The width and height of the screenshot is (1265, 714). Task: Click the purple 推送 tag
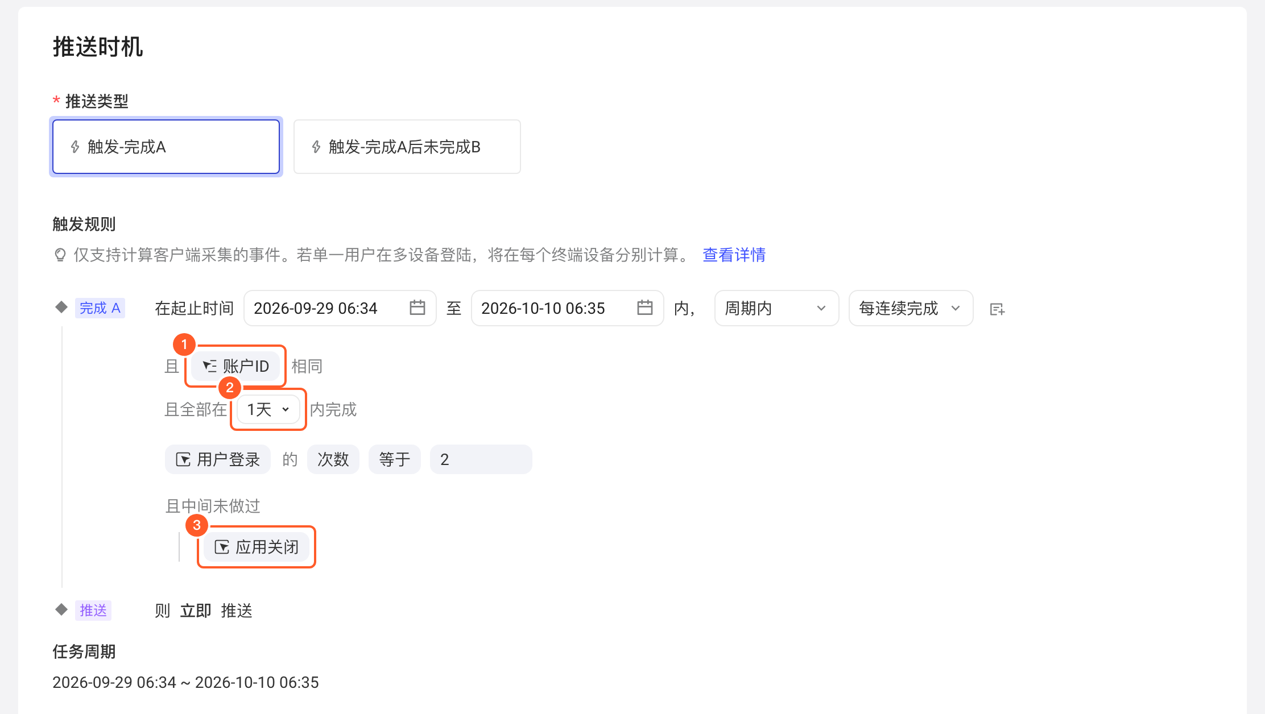tap(93, 611)
